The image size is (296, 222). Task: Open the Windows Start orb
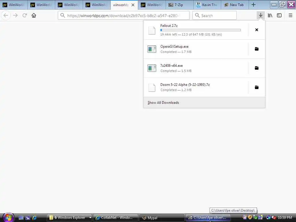click(8, 217)
